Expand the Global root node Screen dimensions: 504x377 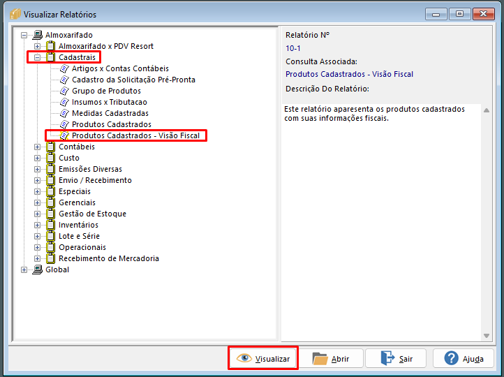24,269
